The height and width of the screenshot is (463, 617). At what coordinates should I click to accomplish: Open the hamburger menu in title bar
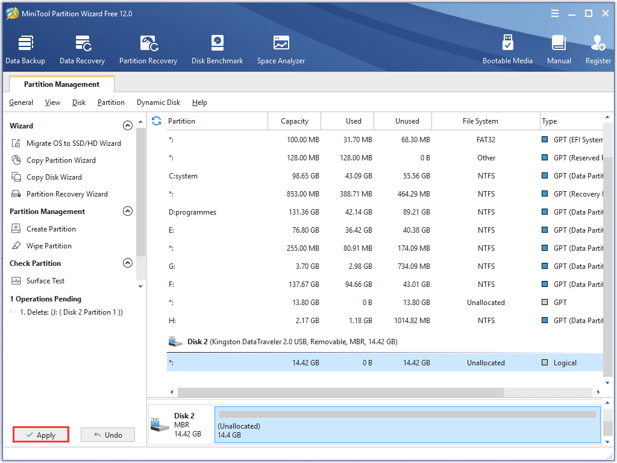click(555, 13)
